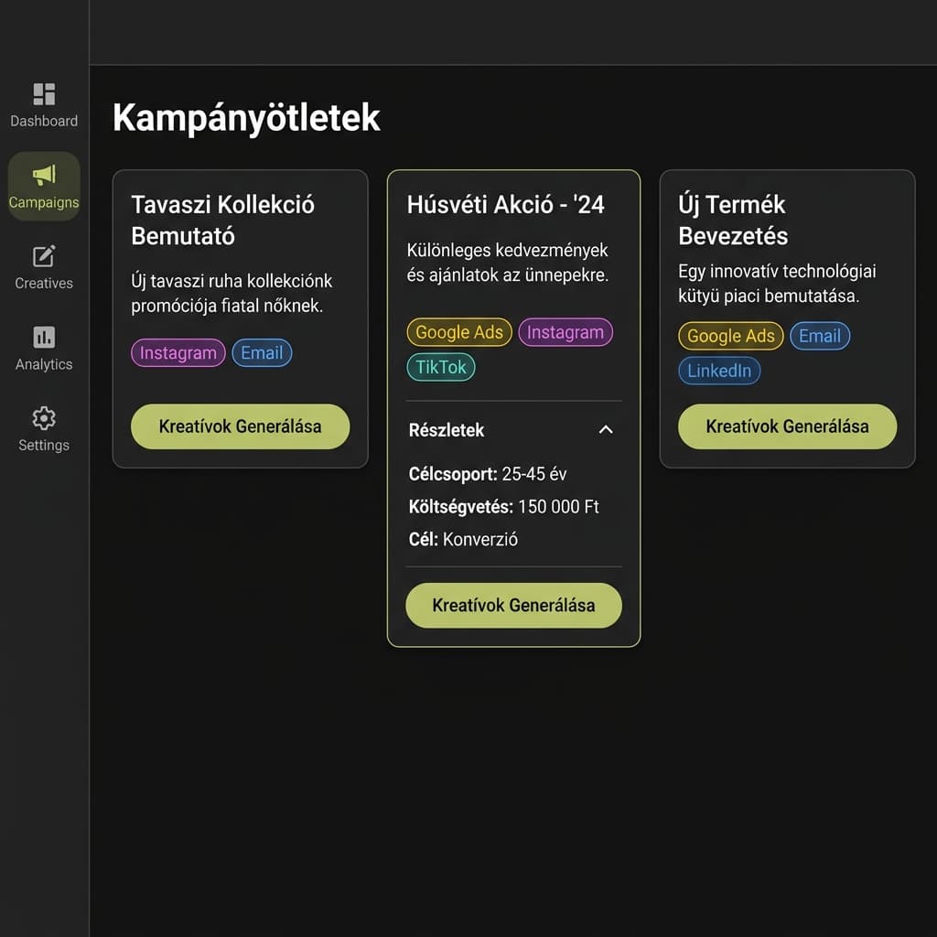Toggle the LinkedIn tag on Új Termék Bevezetés

[719, 371]
